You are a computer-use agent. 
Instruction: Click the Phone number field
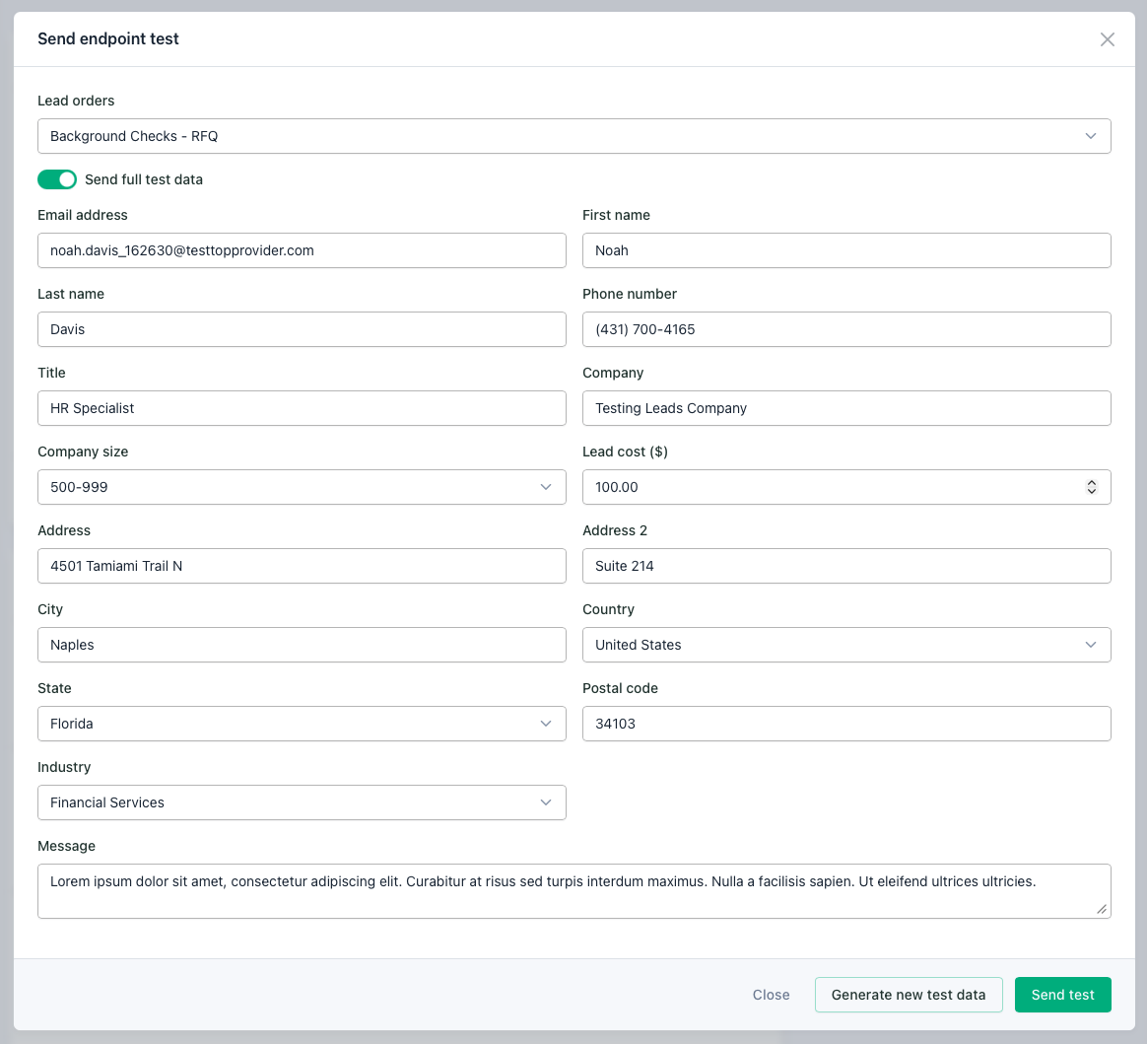pyautogui.click(x=846, y=329)
